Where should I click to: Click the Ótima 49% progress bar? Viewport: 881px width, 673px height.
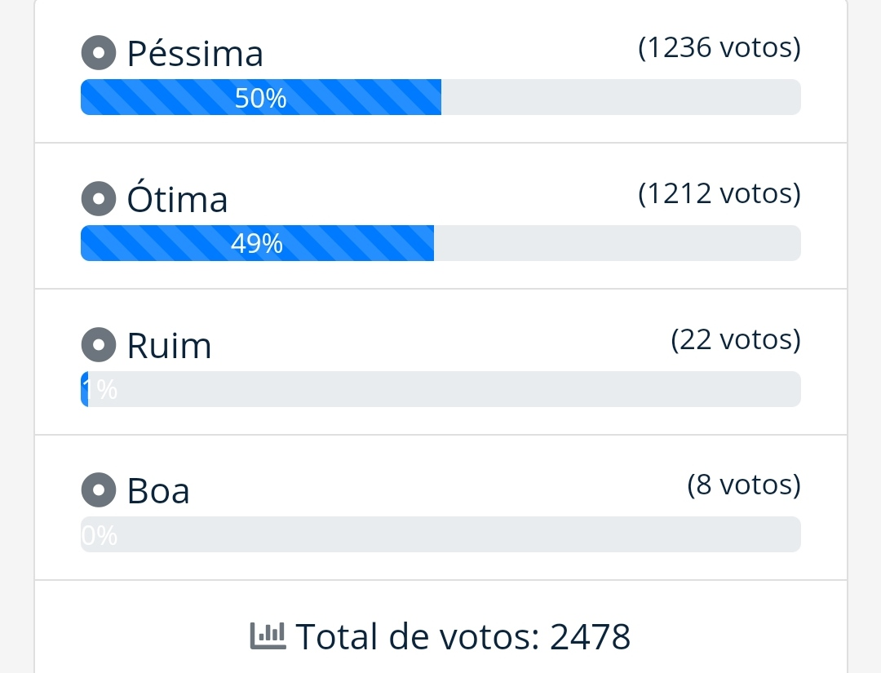click(x=440, y=243)
